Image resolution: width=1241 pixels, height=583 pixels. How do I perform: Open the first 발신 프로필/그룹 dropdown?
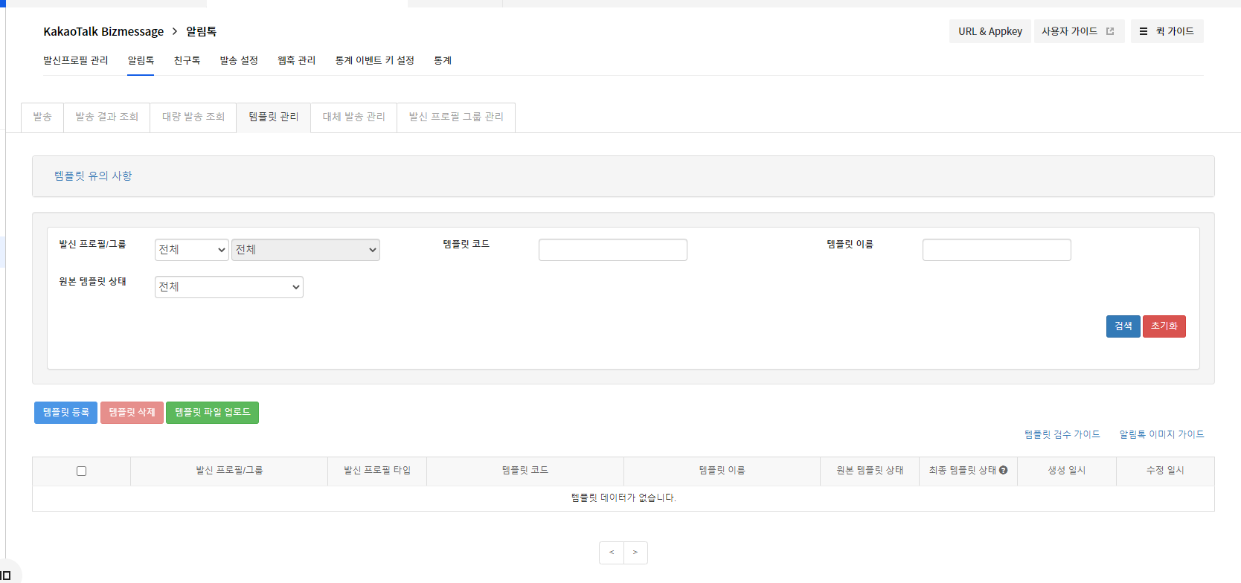coord(192,250)
